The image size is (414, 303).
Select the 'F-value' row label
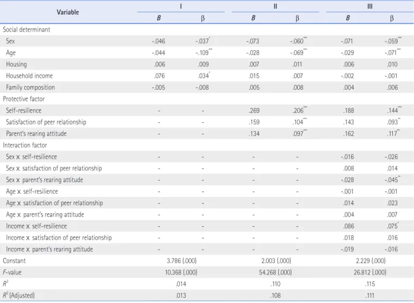click(12, 273)
